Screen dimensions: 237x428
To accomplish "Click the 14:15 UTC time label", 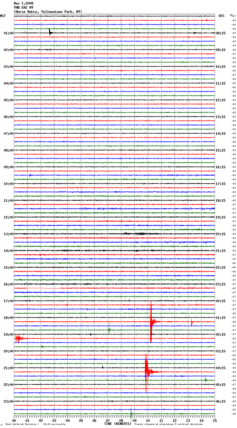I will (x=221, y=134).
